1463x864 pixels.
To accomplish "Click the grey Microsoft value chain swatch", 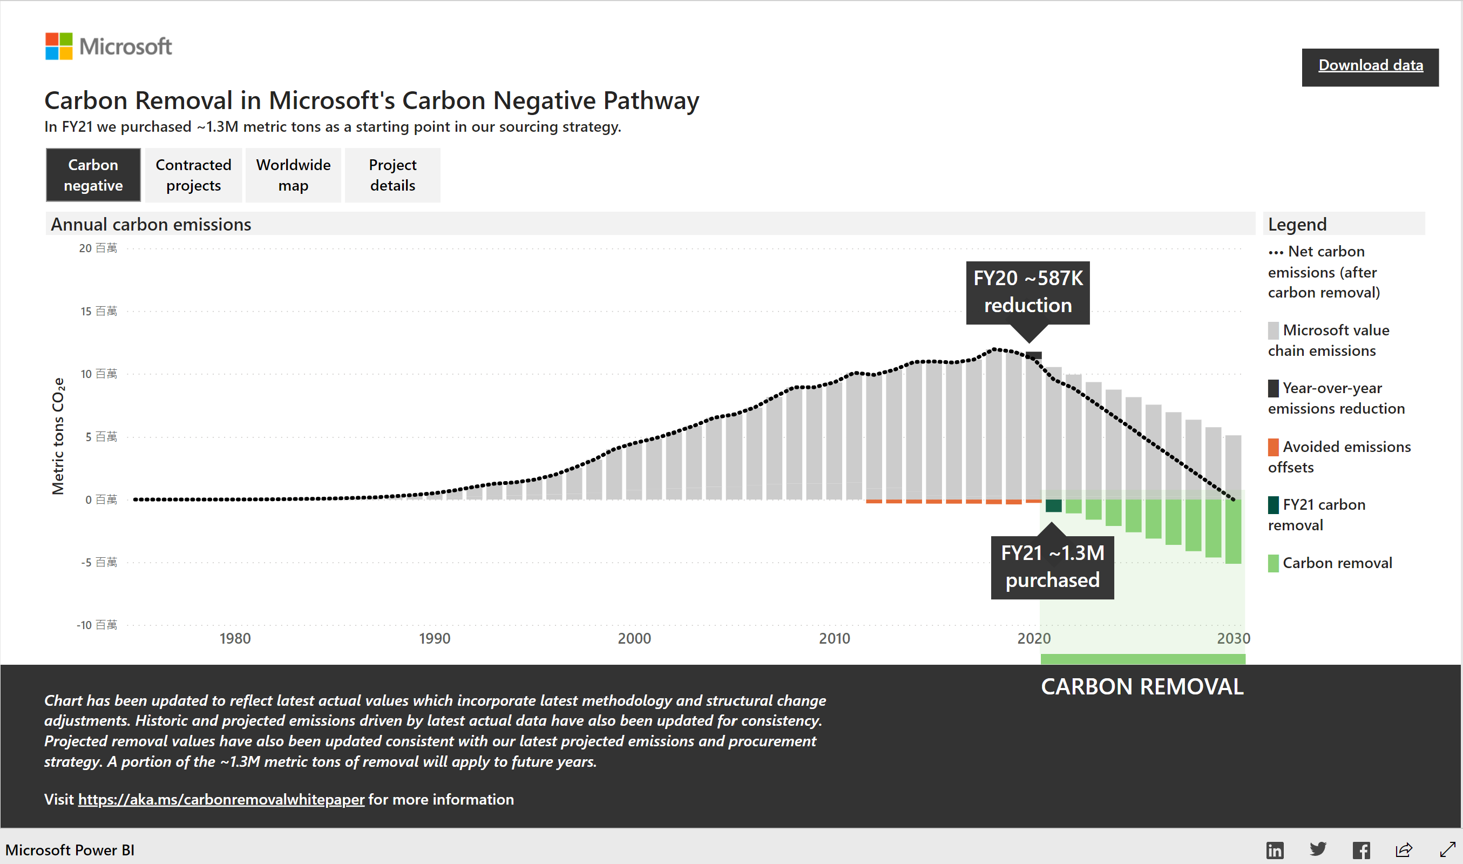I will pyautogui.click(x=1274, y=330).
